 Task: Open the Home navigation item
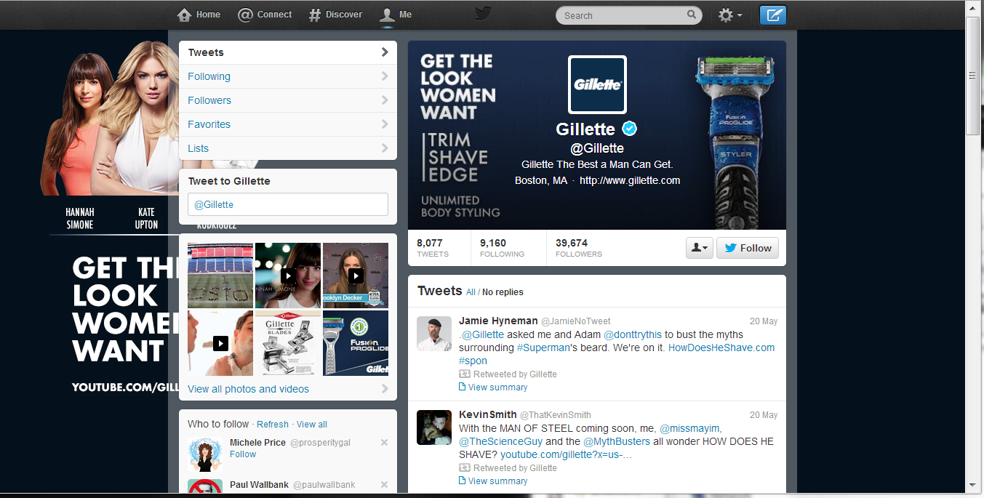point(199,15)
